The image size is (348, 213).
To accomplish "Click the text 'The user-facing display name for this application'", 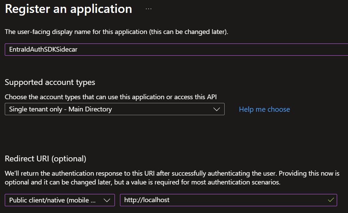I will click(x=76, y=32).
